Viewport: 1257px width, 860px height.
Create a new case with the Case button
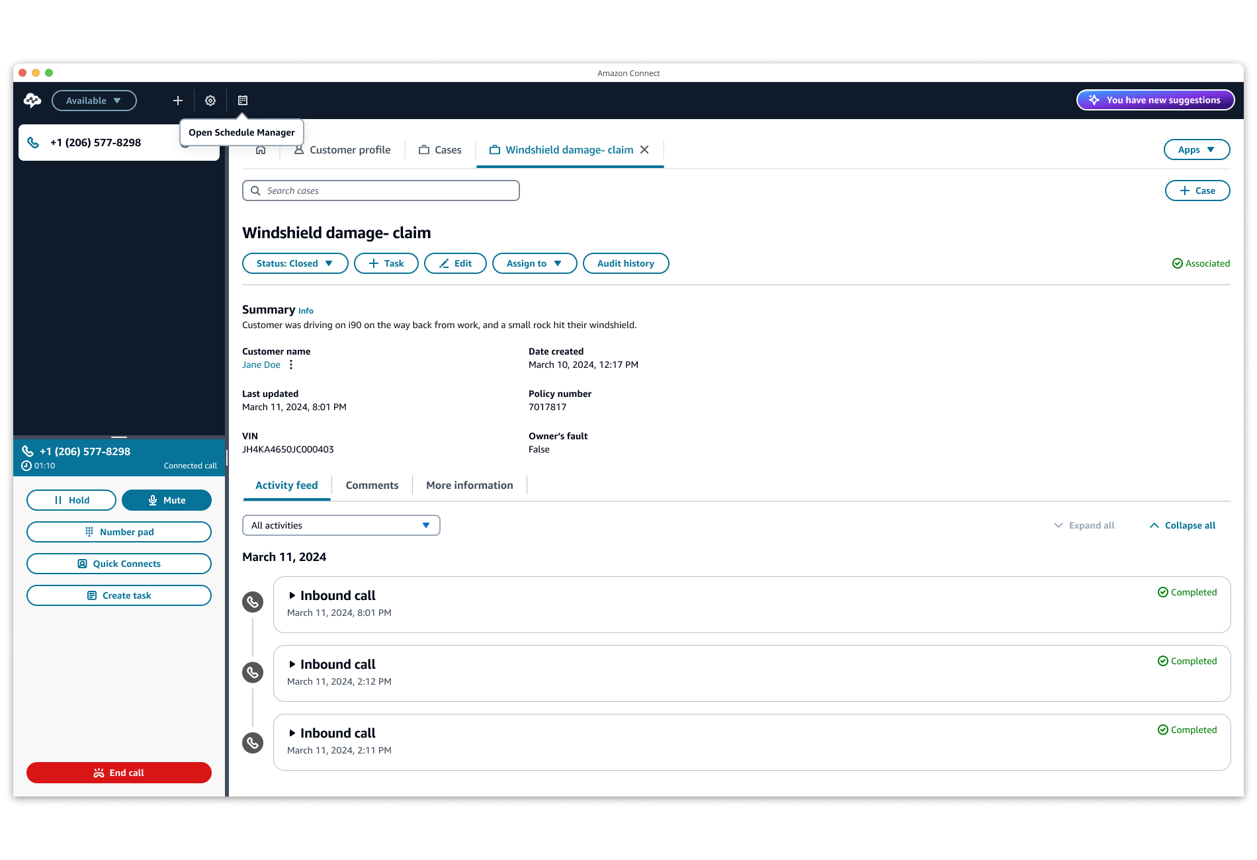[x=1197, y=191]
